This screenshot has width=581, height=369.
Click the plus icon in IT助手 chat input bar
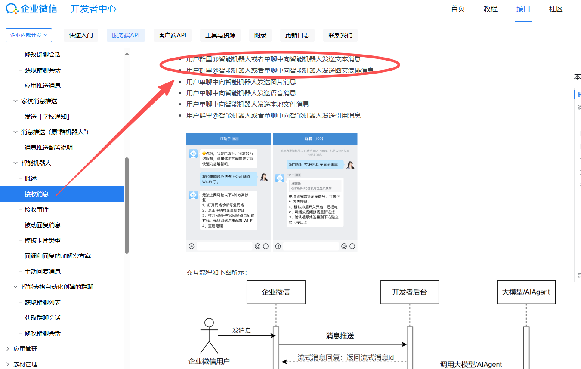tap(266, 246)
